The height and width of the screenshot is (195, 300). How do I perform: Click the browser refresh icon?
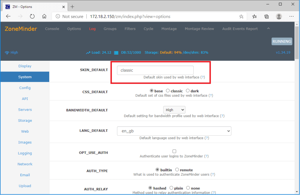(32, 17)
